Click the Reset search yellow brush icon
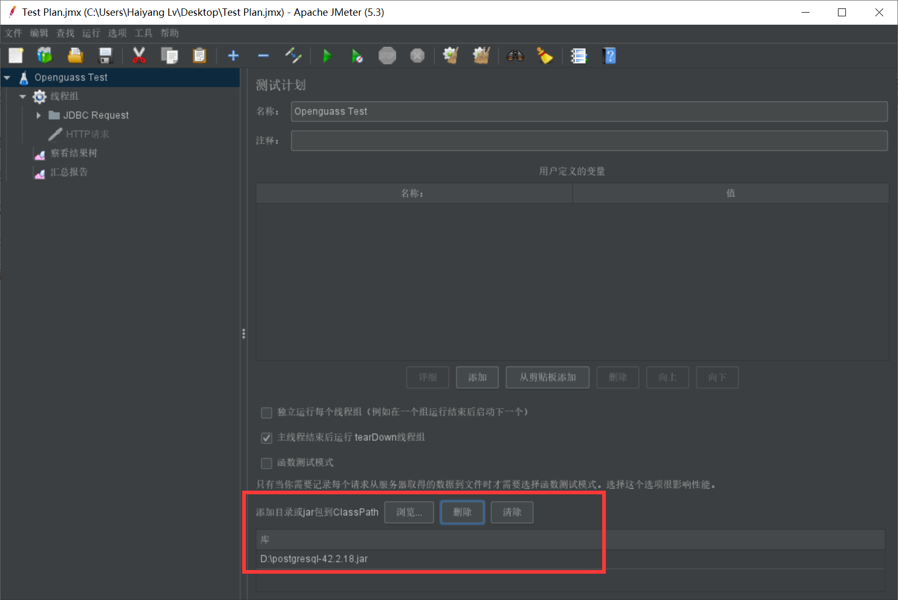The width and height of the screenshot is (898, 600). (545, 55)
